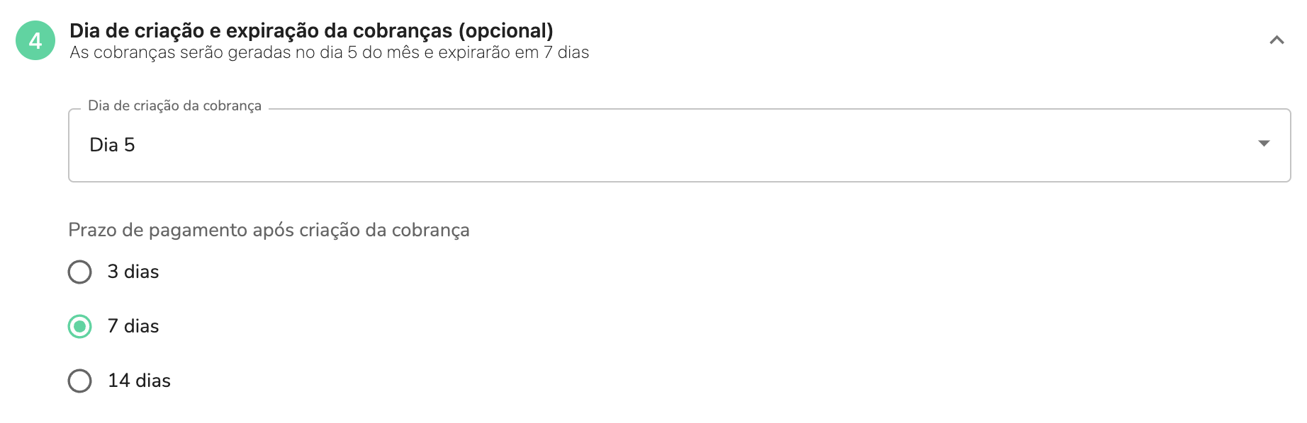Image resolution: width=1307 pixels, height=423 pixels.
Task: Select the '3 dias' payment deadline option
Action: (79, 272)
